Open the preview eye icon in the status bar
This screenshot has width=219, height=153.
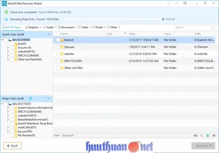click(x=196, y=136)
